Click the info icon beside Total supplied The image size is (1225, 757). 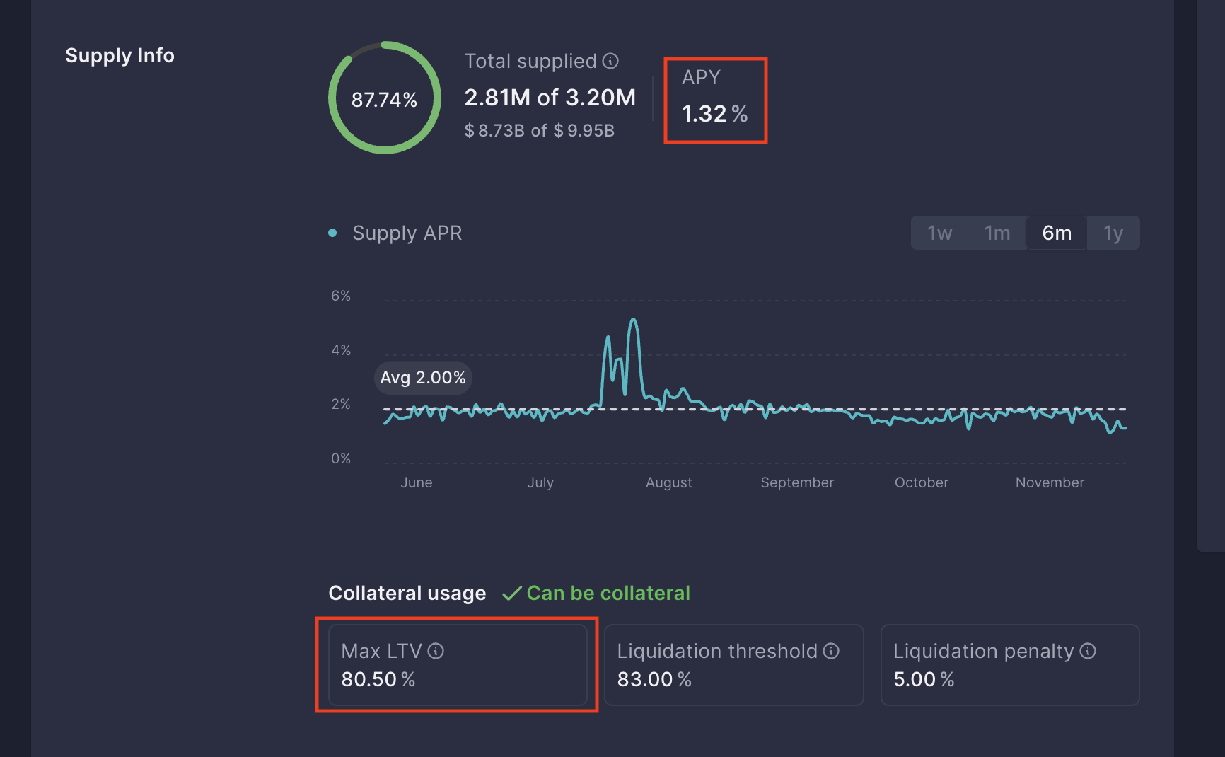pyautogui.click(x=610, y=62)
